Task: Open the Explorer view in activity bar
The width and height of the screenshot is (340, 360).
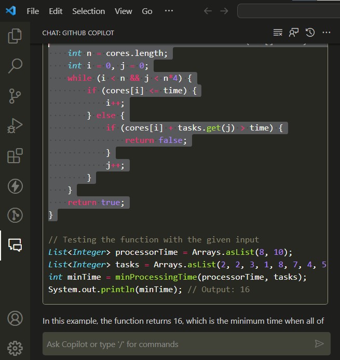Action: pyautogui.click(x=15, y=36)
